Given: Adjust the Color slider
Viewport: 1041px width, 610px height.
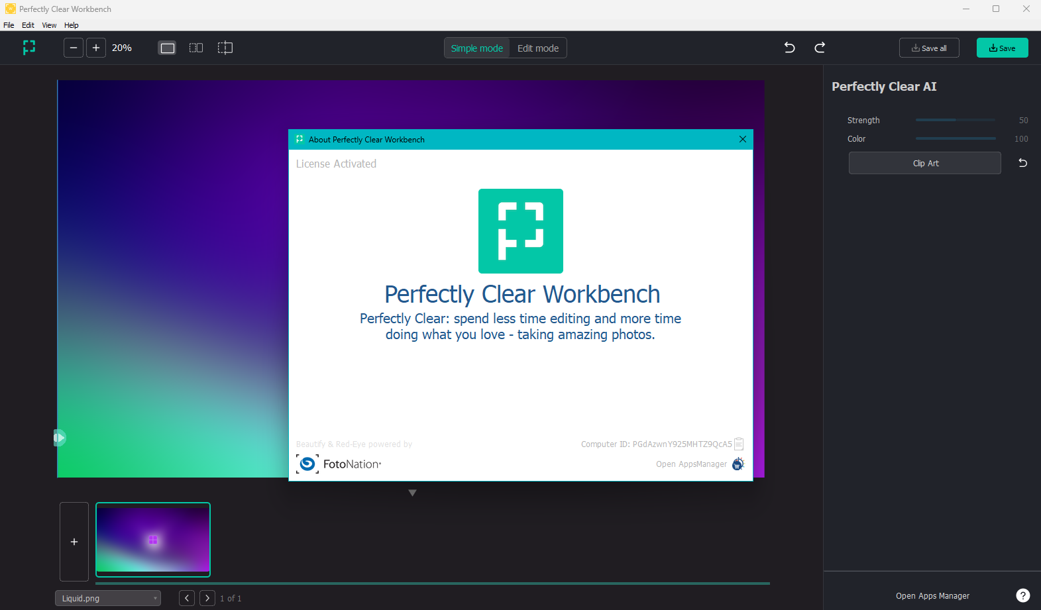Looking at the screenshot, I should tap(956, 138).
